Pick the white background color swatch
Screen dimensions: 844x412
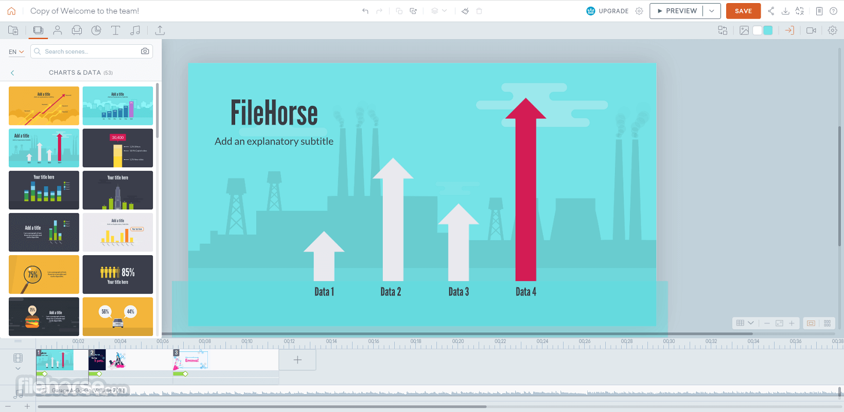pyautogui.click(x=757, y=30)
